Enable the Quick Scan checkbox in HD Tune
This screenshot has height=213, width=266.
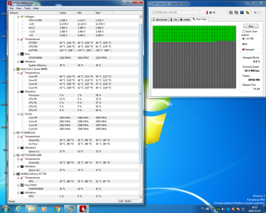244,31
